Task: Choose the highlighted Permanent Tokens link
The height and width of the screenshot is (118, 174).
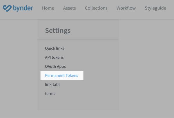Action: (61, 75)
